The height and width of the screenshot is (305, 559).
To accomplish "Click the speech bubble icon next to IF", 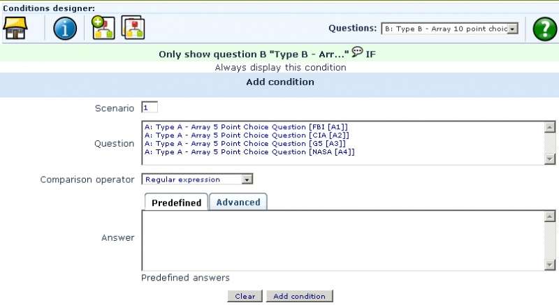I will tap(357, 52).
